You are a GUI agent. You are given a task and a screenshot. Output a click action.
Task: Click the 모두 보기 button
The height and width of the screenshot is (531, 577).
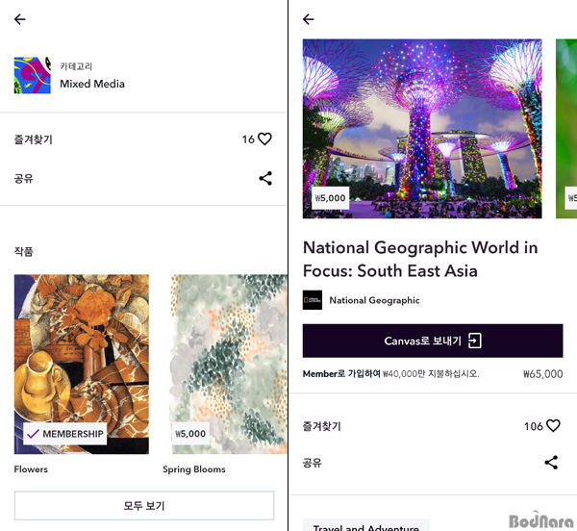point(144,506)
